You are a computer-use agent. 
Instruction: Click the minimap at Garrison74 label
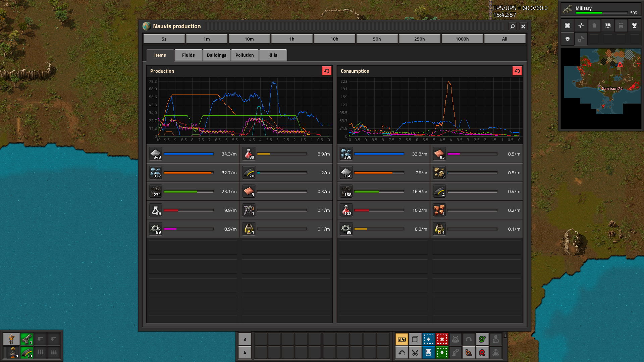(x=612, y=88)
